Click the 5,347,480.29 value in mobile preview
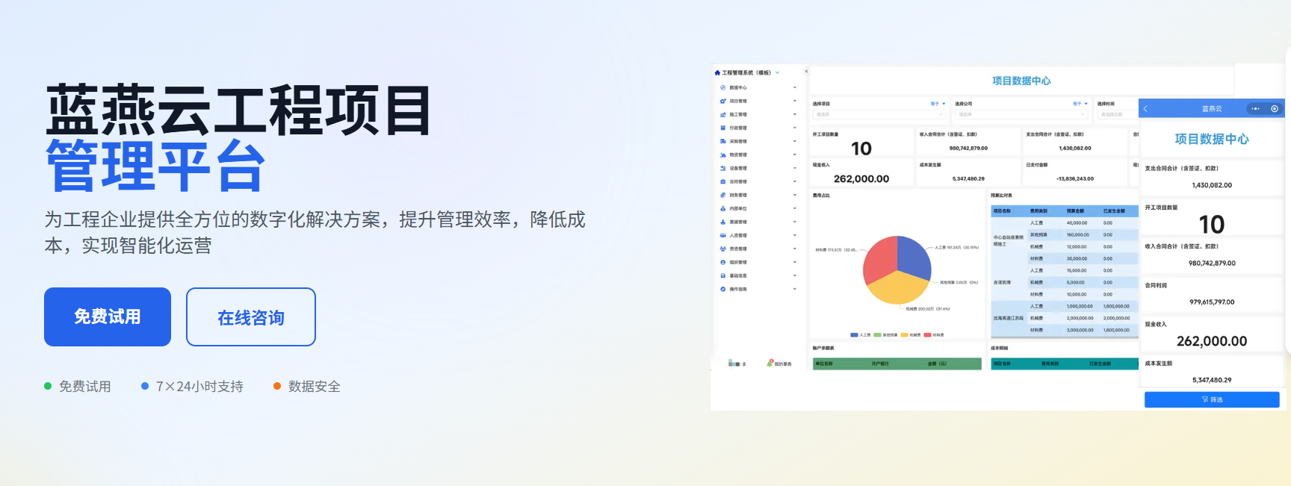This screenshot has height=486, width=1291. pyautogui.click(x=1212, y=380)
